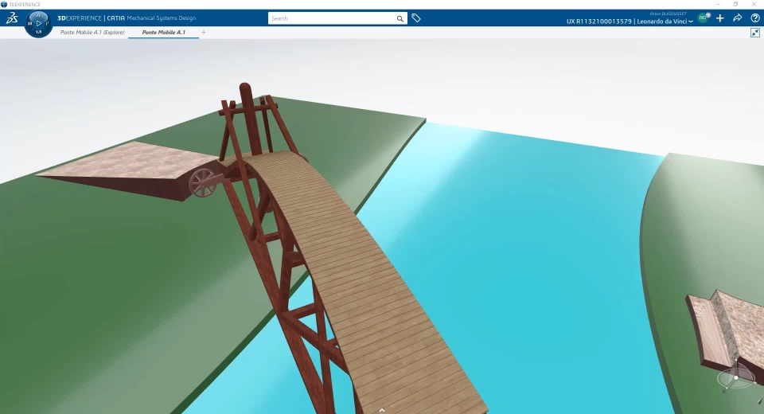The image size is (764, 414).
Task: Open the 3DS logo menu
Action: tap(12, 18)
